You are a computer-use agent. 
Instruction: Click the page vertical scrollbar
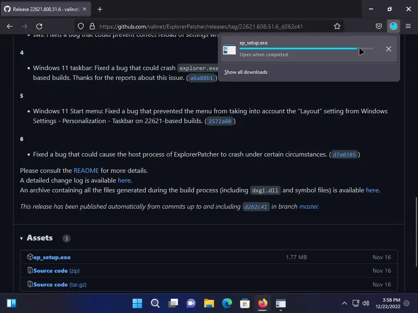(416, 231)
